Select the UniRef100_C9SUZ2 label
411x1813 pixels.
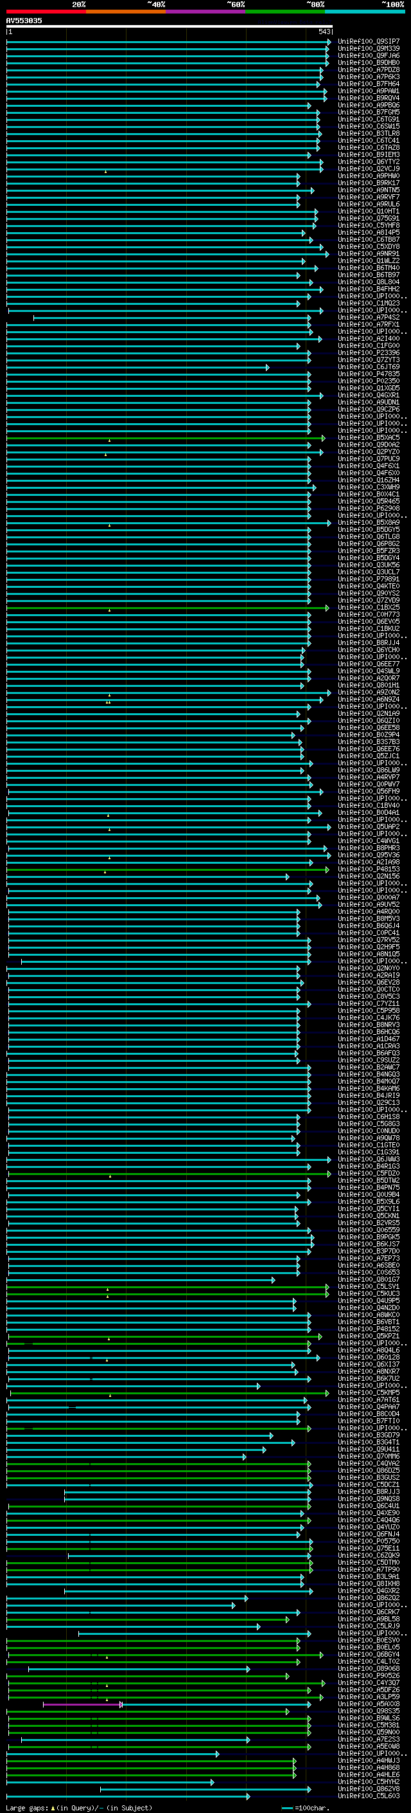(x=369, y=1060)
